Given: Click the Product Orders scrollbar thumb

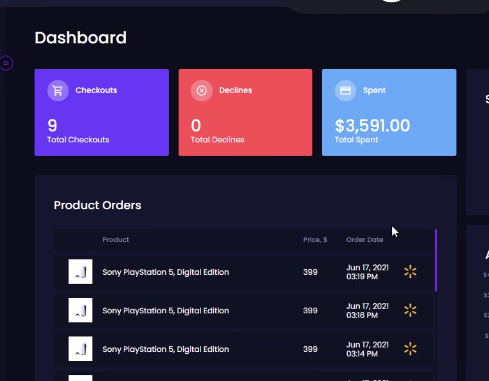Looking at the screenshot, I should (x=436, y=260).
